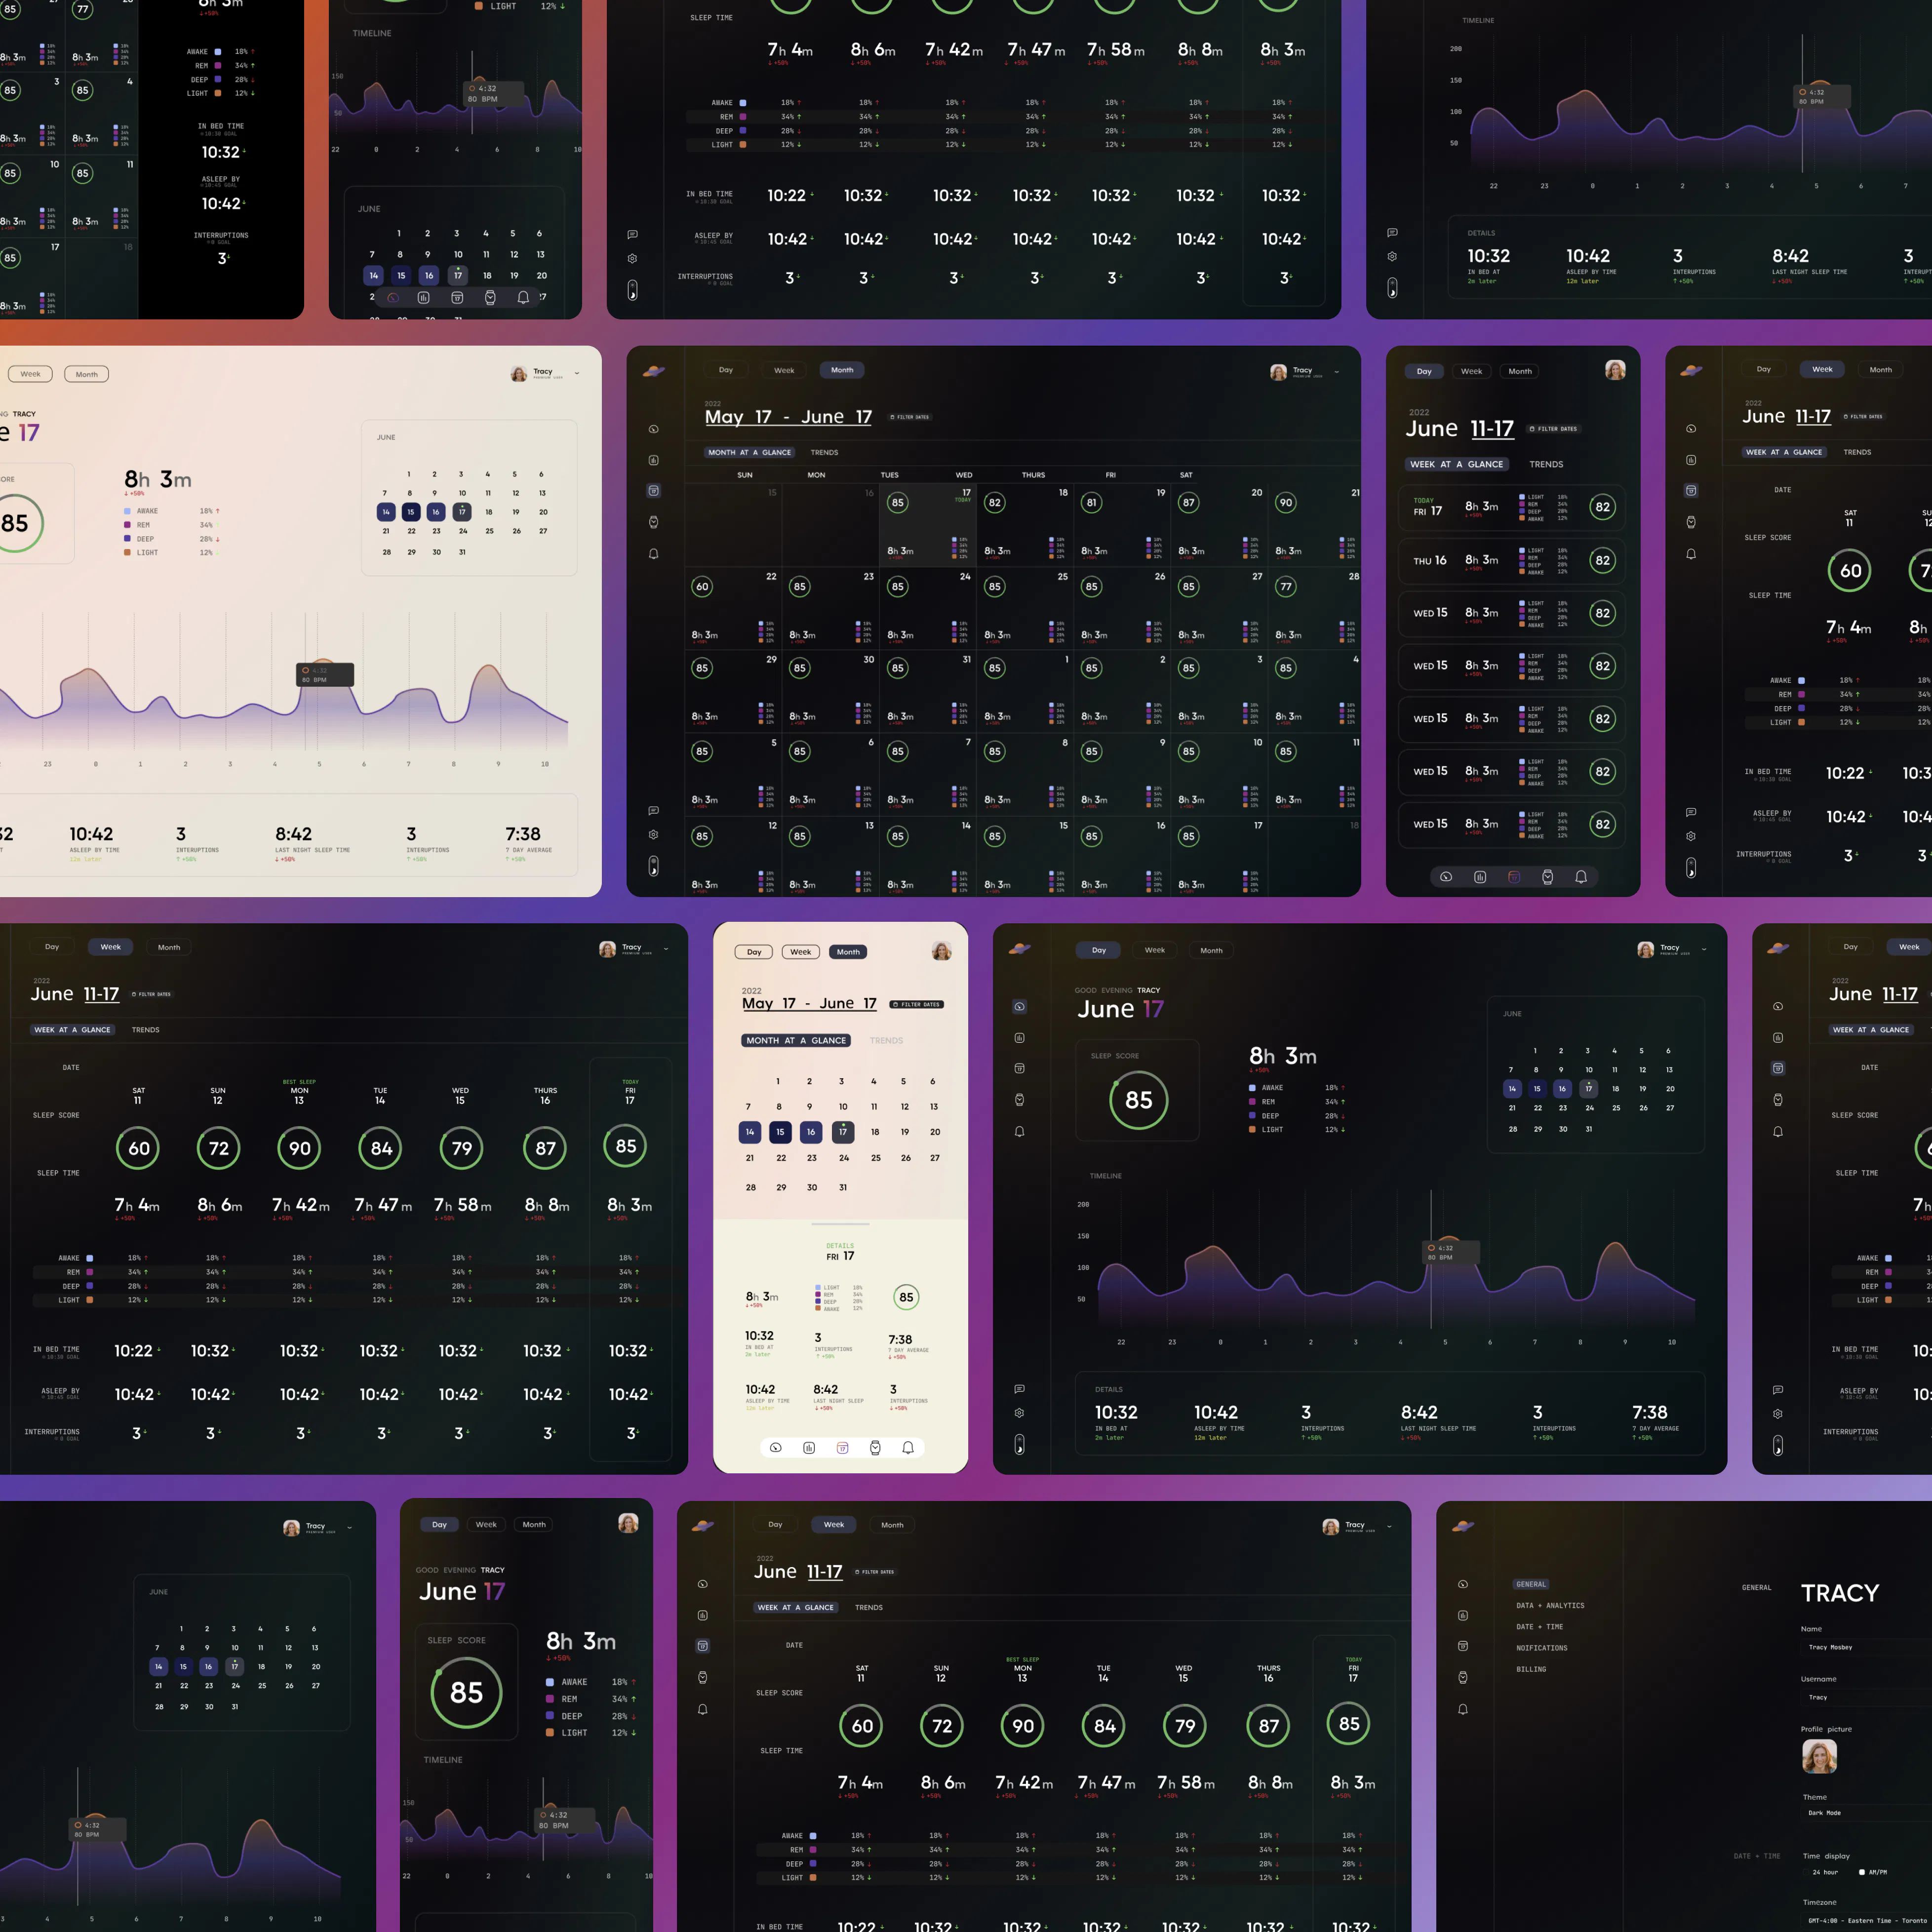Open the bar chart icon in the May 17 - June 17 grid sidebar

tap(653, 460)
